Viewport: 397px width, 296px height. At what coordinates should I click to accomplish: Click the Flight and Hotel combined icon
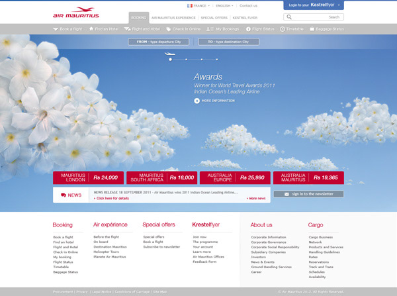coord(127,29)
